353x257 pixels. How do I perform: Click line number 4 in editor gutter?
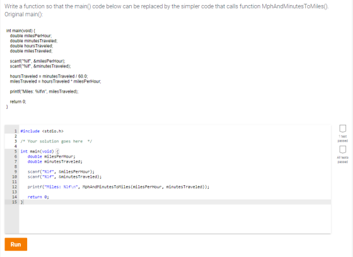click(16, 146)
